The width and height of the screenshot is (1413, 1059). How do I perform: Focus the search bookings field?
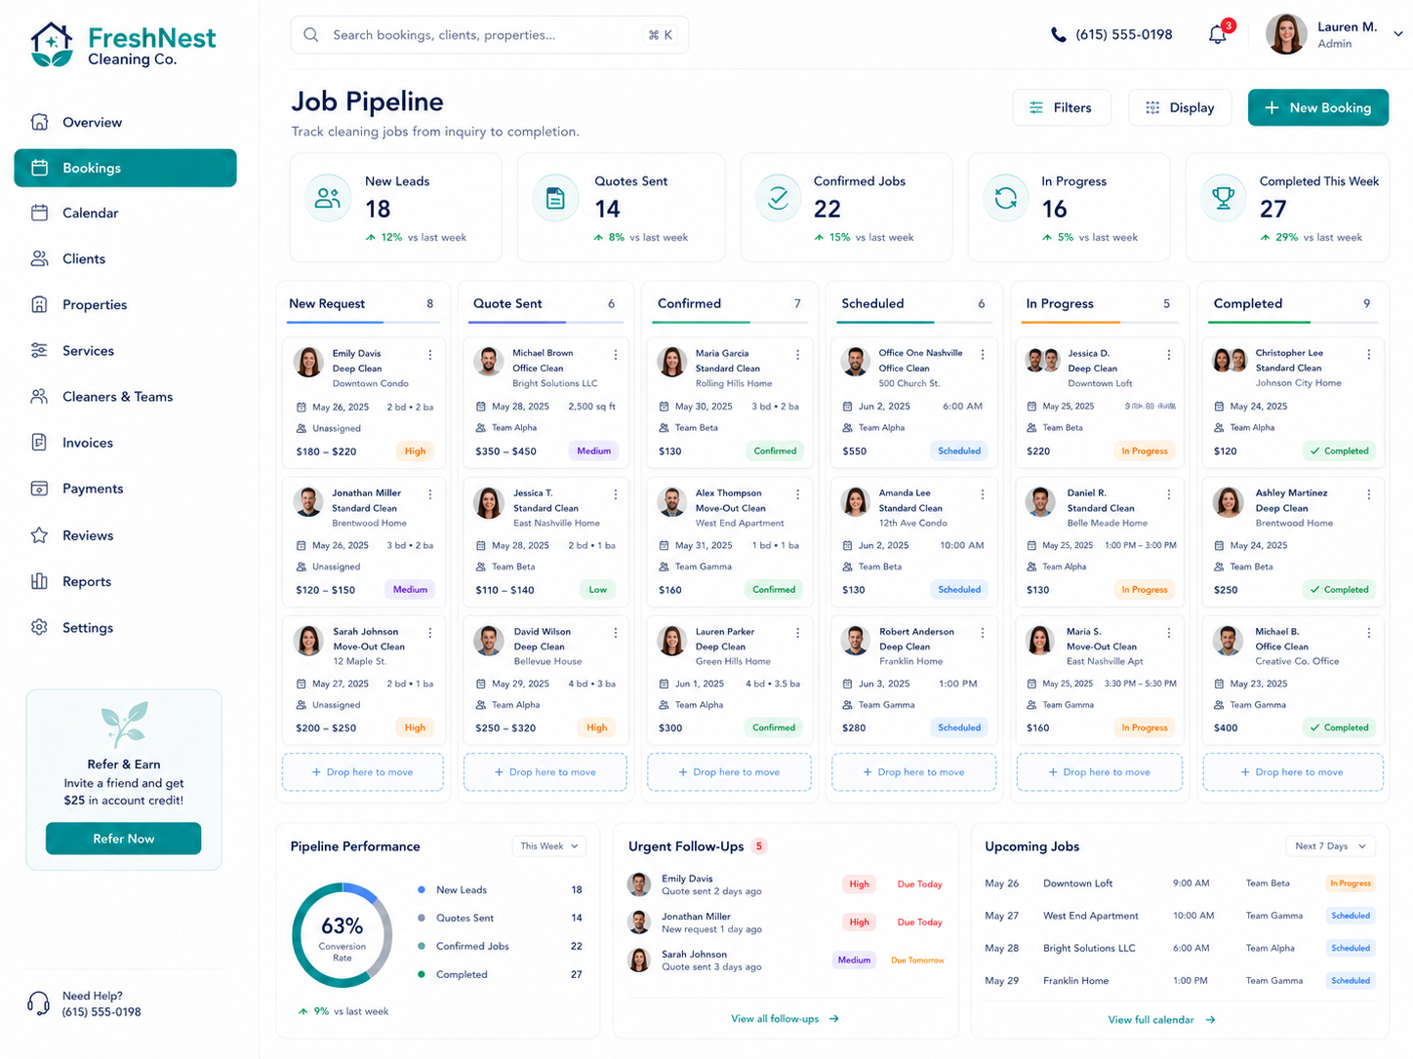[490, 35]
